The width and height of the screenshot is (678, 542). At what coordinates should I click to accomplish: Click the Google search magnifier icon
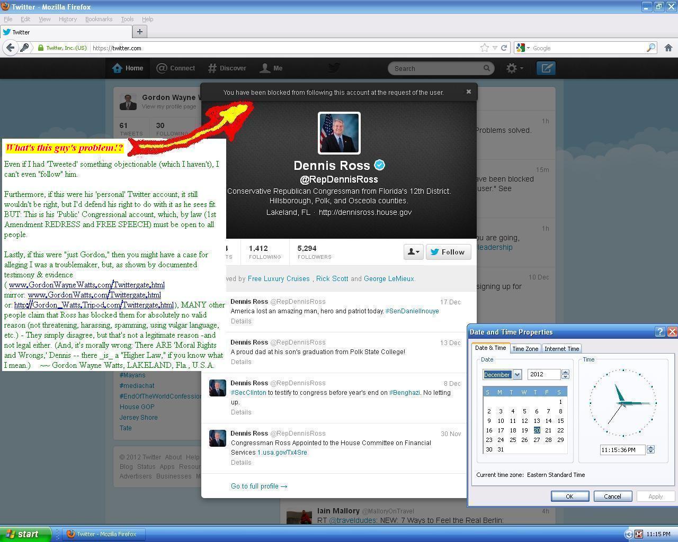[650, 48]
